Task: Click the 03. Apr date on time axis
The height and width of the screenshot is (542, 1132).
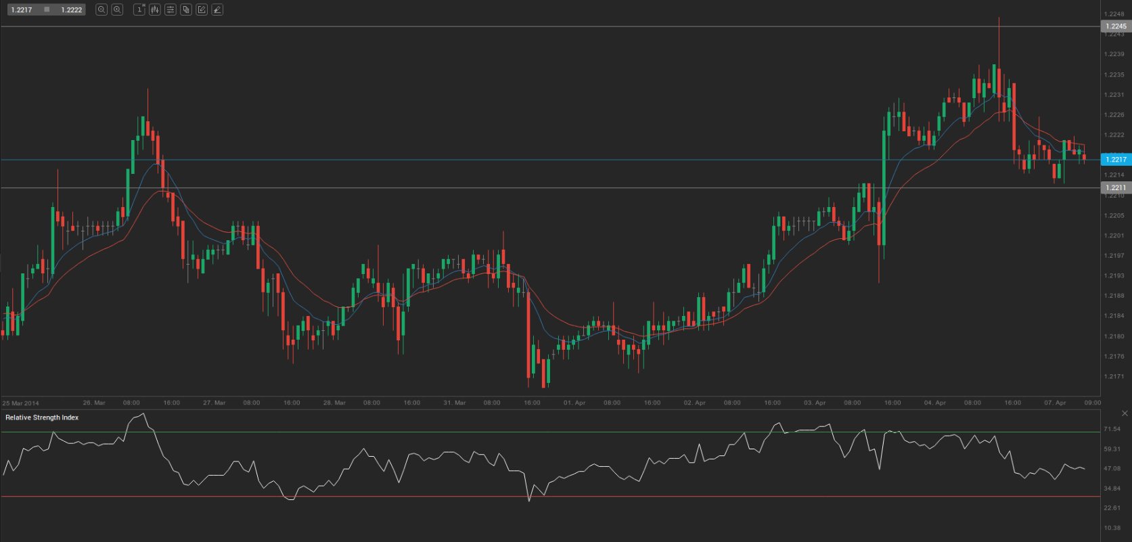Action: (x=815, y=403)
